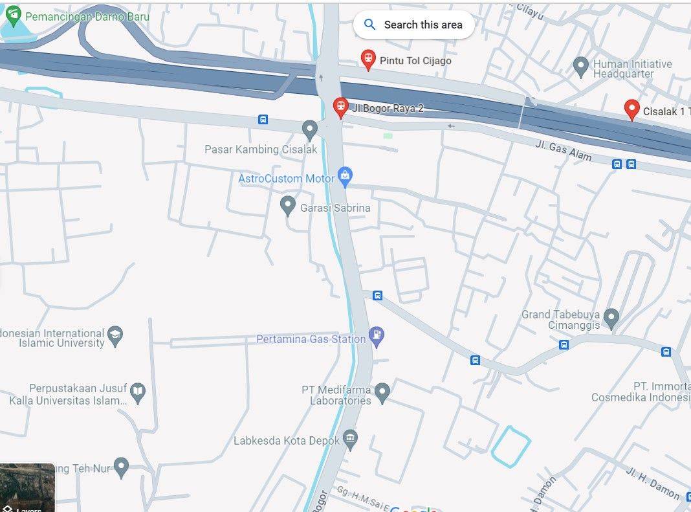
Task: Select the Pintu Tol Cijago transit pin
Action: (368, 60)
